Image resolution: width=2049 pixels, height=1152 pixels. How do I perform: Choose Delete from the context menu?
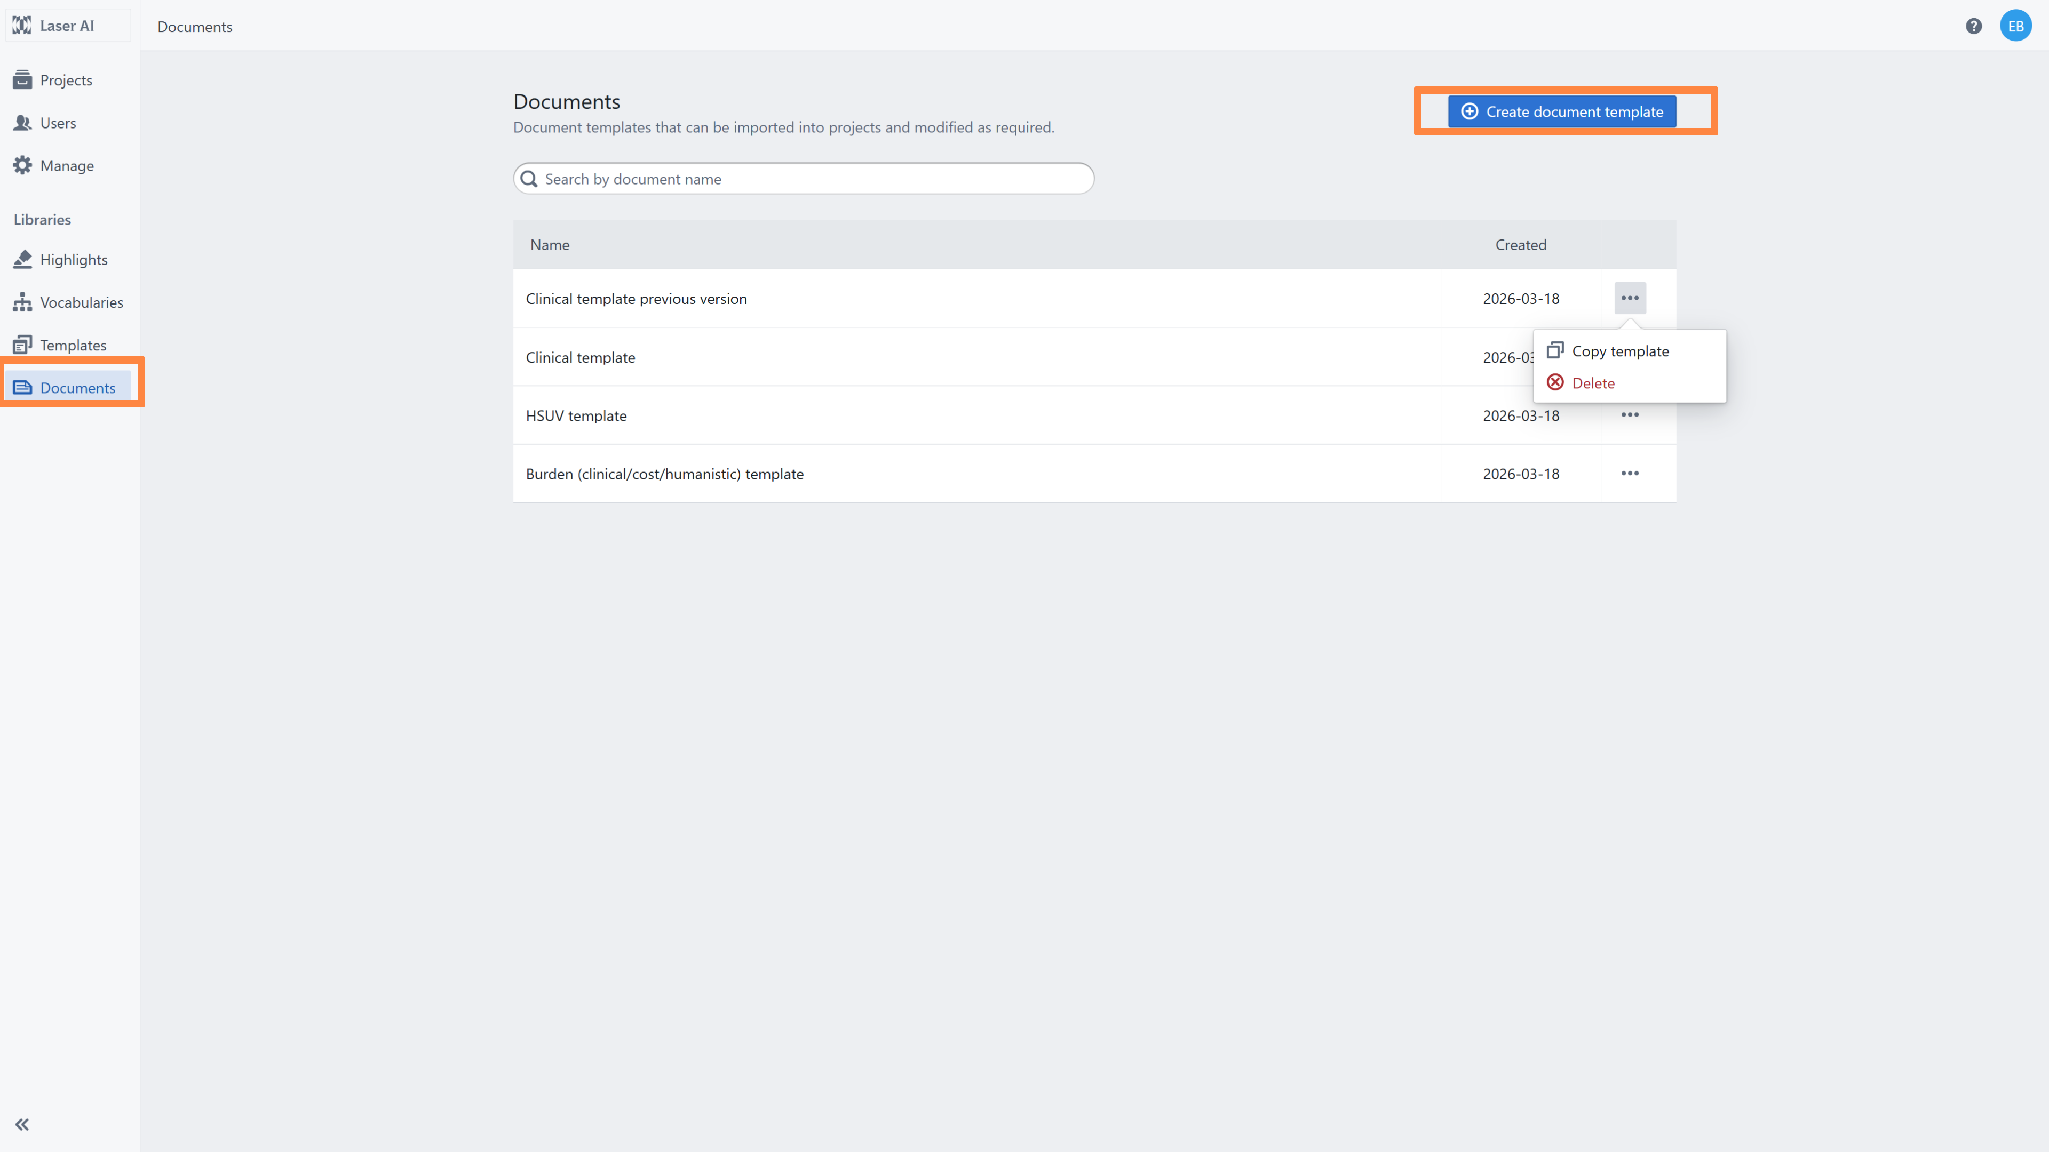(1592, 383)
